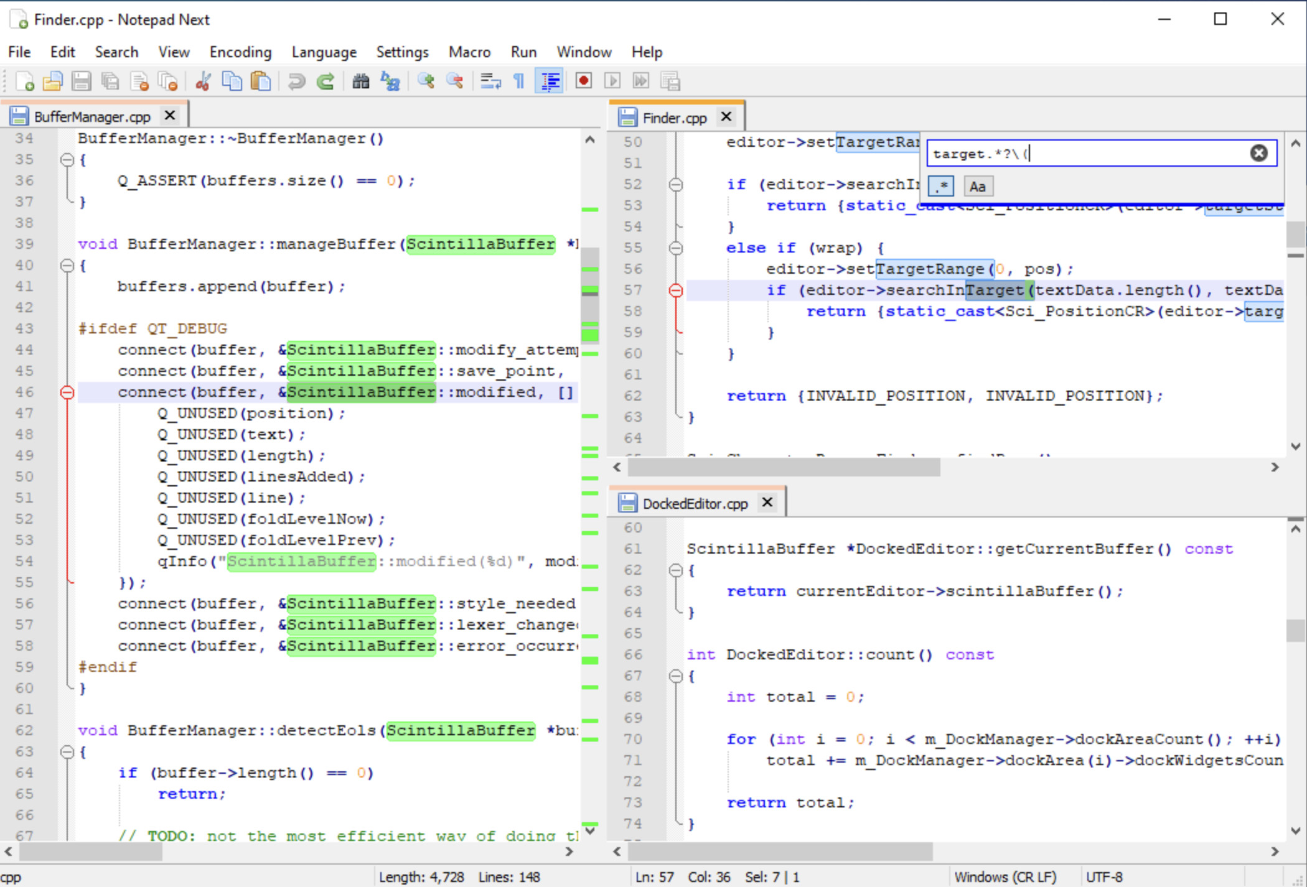Click the Finder.cpp horizontal scrollbar thumb
1307x887 pixels.
pyautogui.click(x=783, y=467)
